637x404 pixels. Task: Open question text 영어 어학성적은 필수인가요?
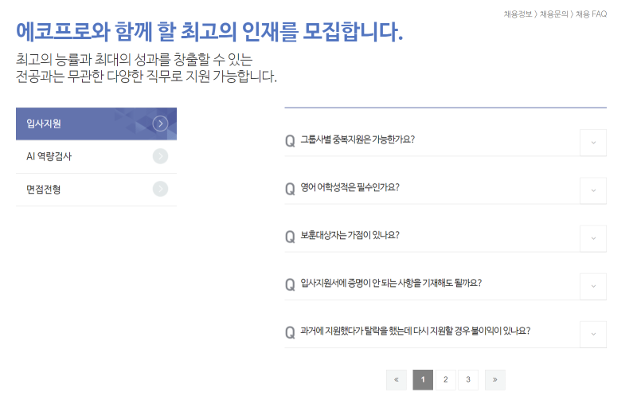click(350, 188)
